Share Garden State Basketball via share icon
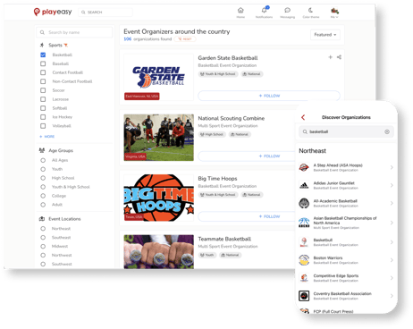The height and width of the screenshot is (329, 413). tap(339, 57)
